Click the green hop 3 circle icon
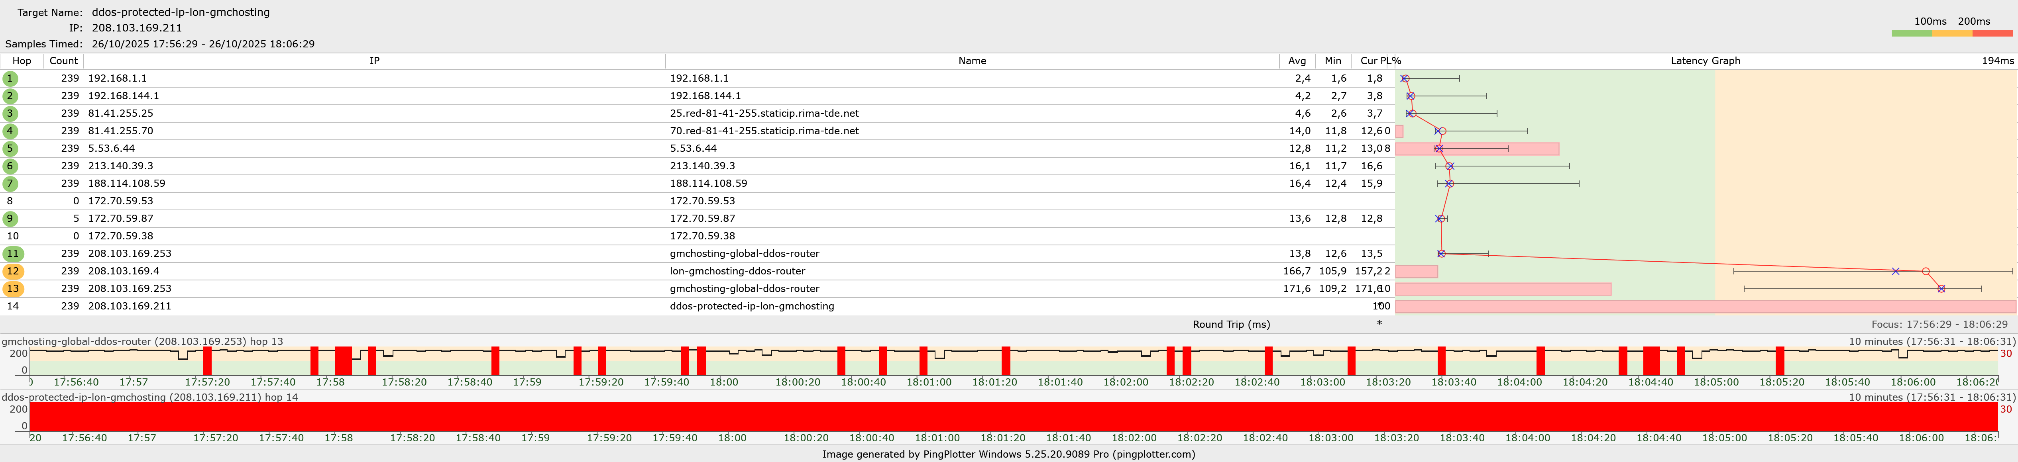2018x462 pixels. [10, 114]
